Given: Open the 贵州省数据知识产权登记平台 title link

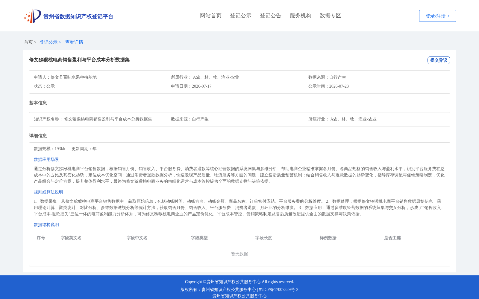Looking at the screenshot, I should coord(78,16).
